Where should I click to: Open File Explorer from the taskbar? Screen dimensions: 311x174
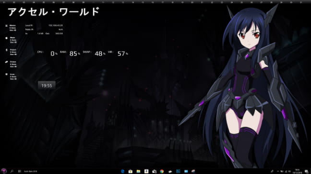(138, 171)
